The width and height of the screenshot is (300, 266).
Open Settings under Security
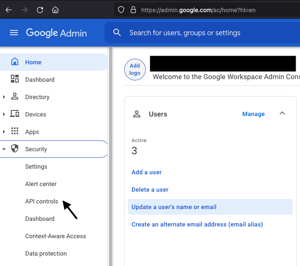click(x=36, y=166)
